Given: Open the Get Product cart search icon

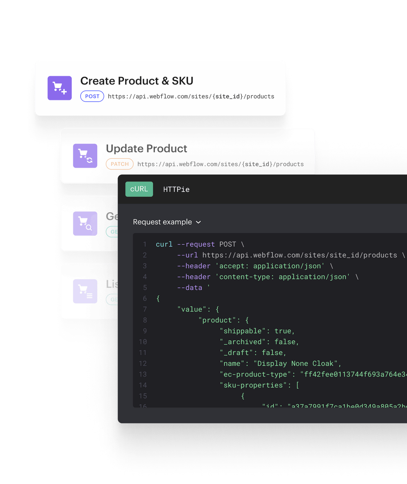Looking at the screenshot, I should 85,223.
